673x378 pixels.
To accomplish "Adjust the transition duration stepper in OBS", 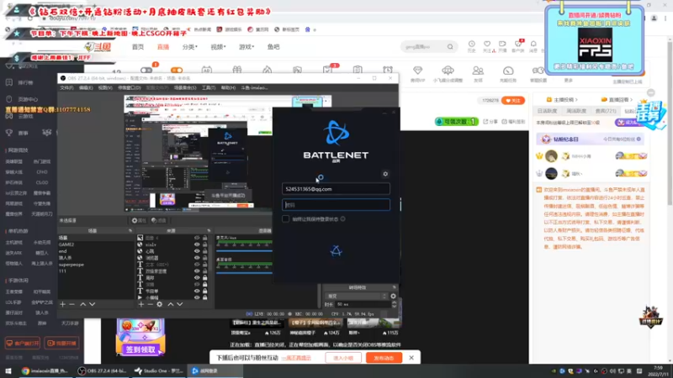I will tap(394, 304).
